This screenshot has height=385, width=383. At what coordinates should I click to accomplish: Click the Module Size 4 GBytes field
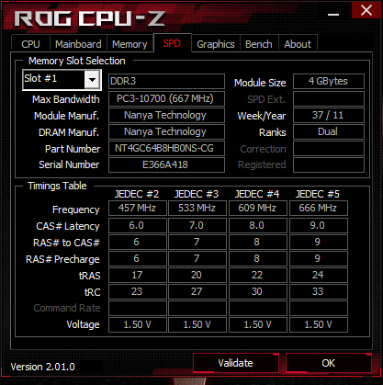tap(329, 81)
